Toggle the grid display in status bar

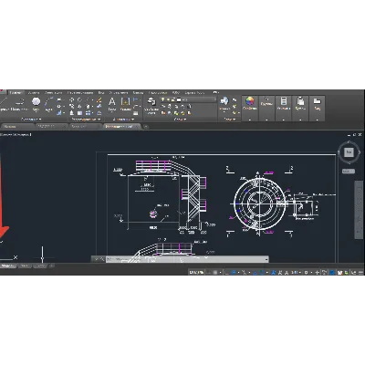pyautogui.click(x=215, y=272)
